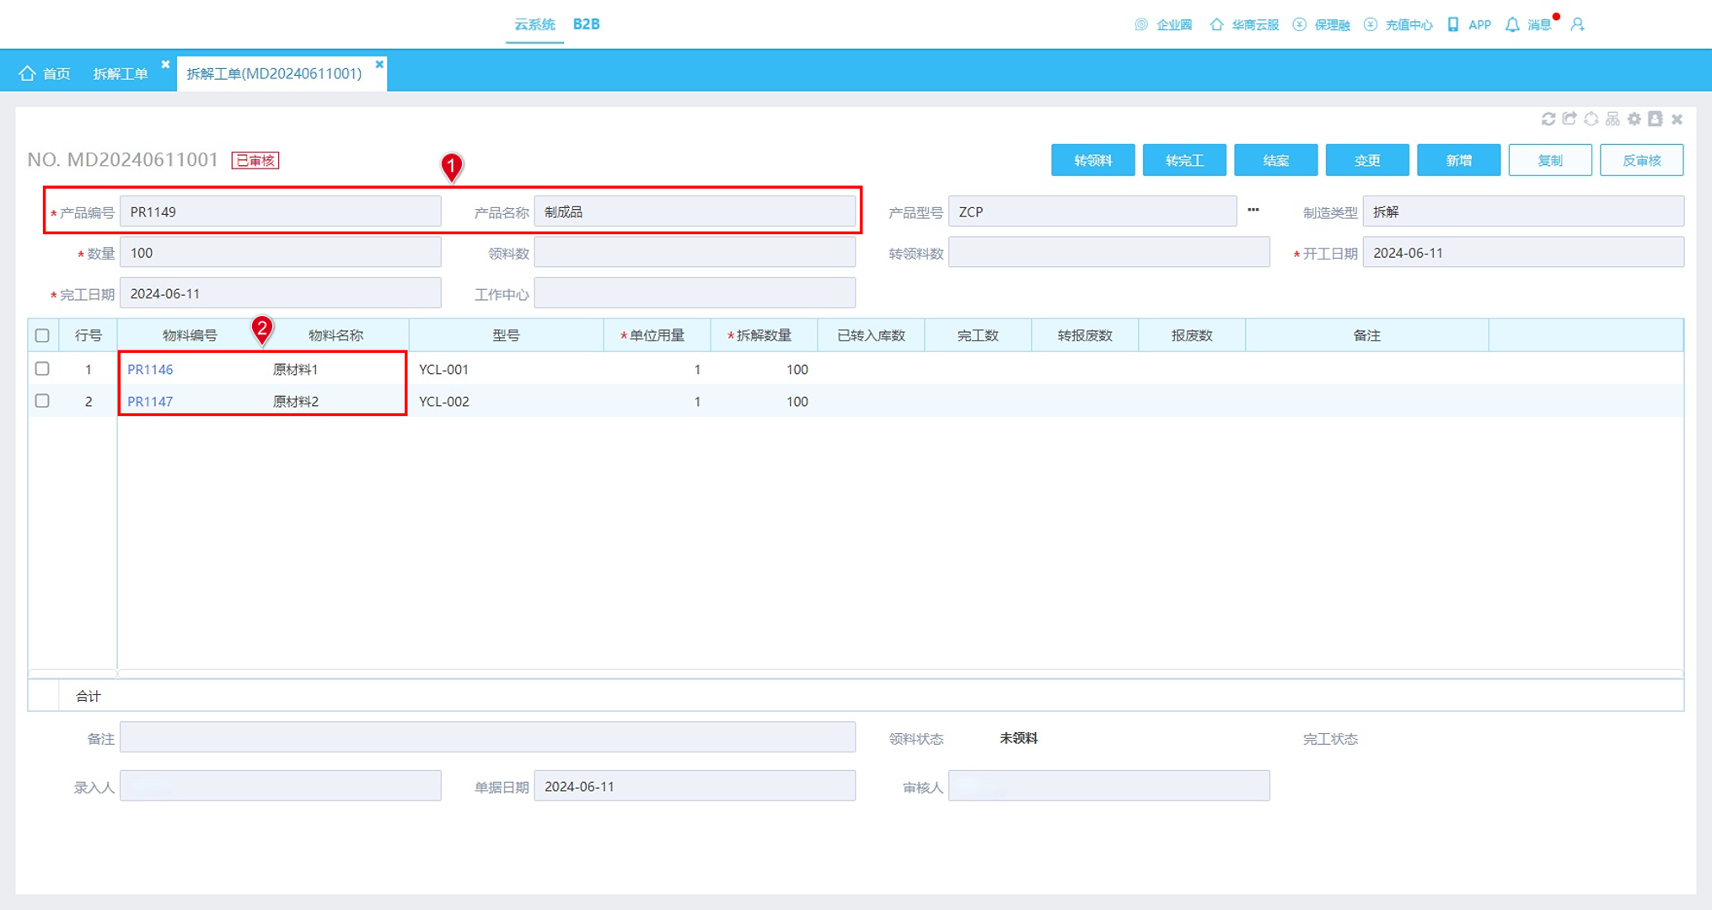Close the 拆解工单 list tab
1712x910 pixels.
point(165,64)
